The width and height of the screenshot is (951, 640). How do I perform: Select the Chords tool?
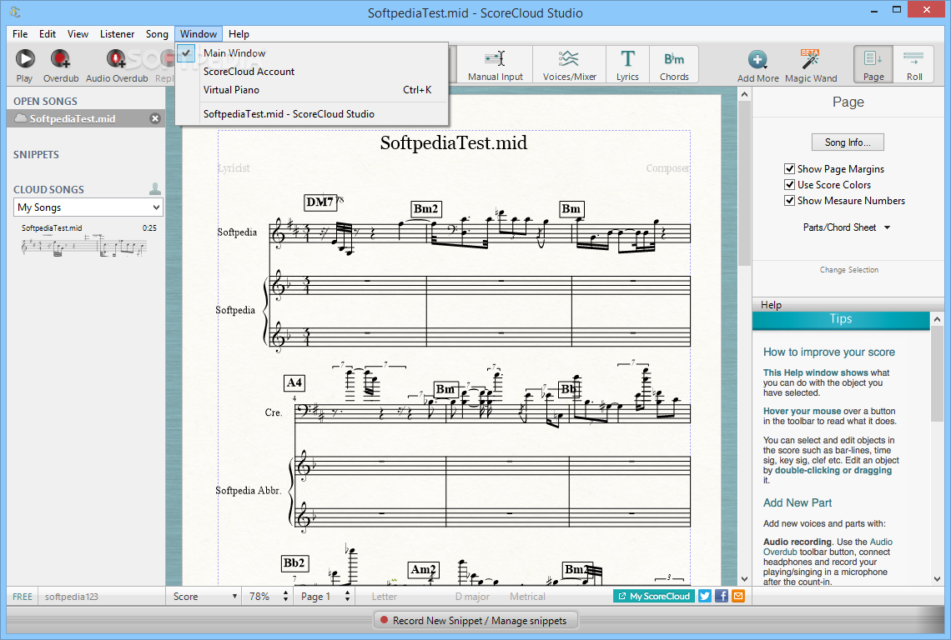[674, 64]
